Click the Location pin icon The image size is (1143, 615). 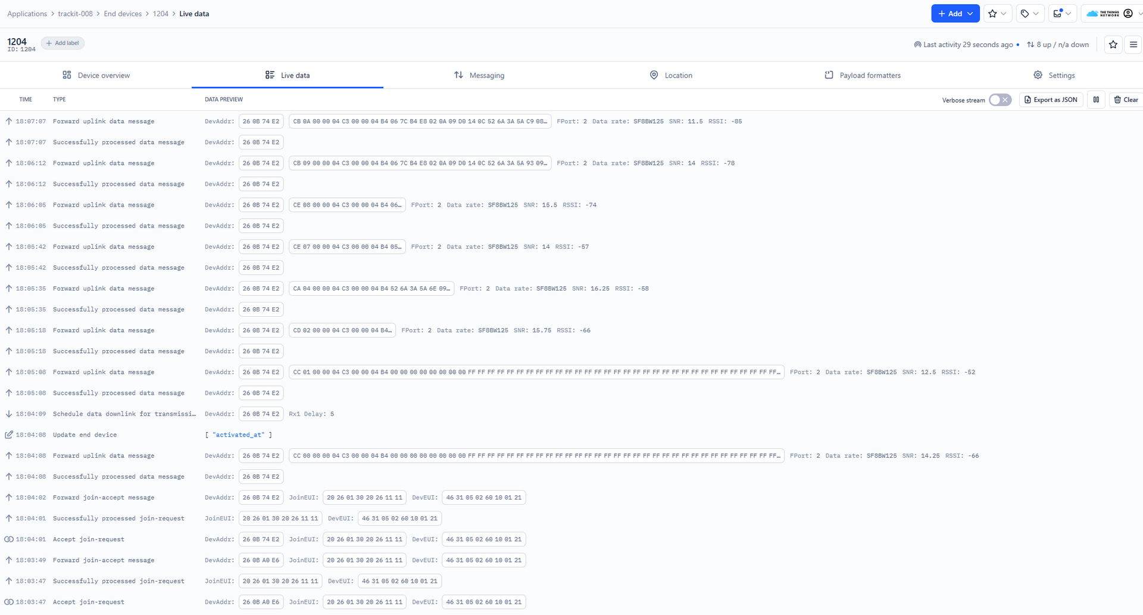(x=654, y=75)
